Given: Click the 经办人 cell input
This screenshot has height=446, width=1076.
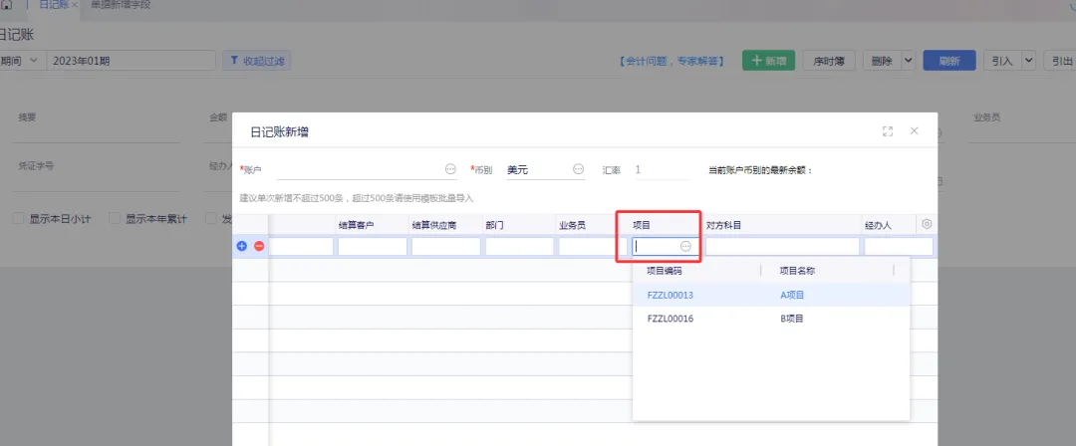Looking at the screenshot, I should tap(899, 246).
